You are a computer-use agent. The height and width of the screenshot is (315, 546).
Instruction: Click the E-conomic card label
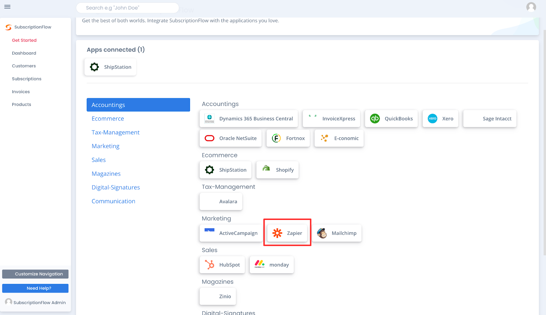(x=346, y=138)
